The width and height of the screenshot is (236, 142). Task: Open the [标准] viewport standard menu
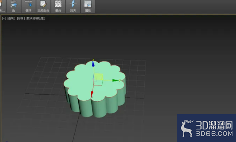pos(21,18)
